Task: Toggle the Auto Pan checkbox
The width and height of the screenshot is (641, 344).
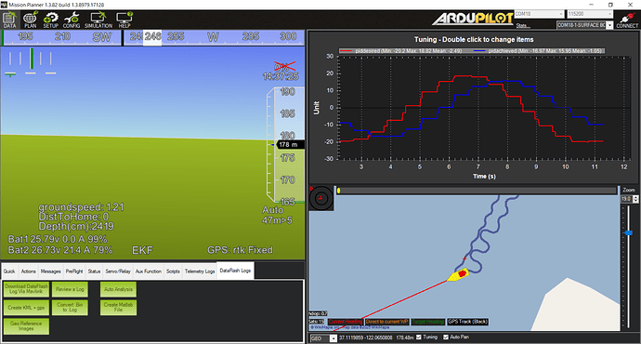Action: [x=446, y=337]
